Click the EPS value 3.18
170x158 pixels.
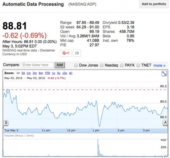pyautogui.click(x=130, y=27)
